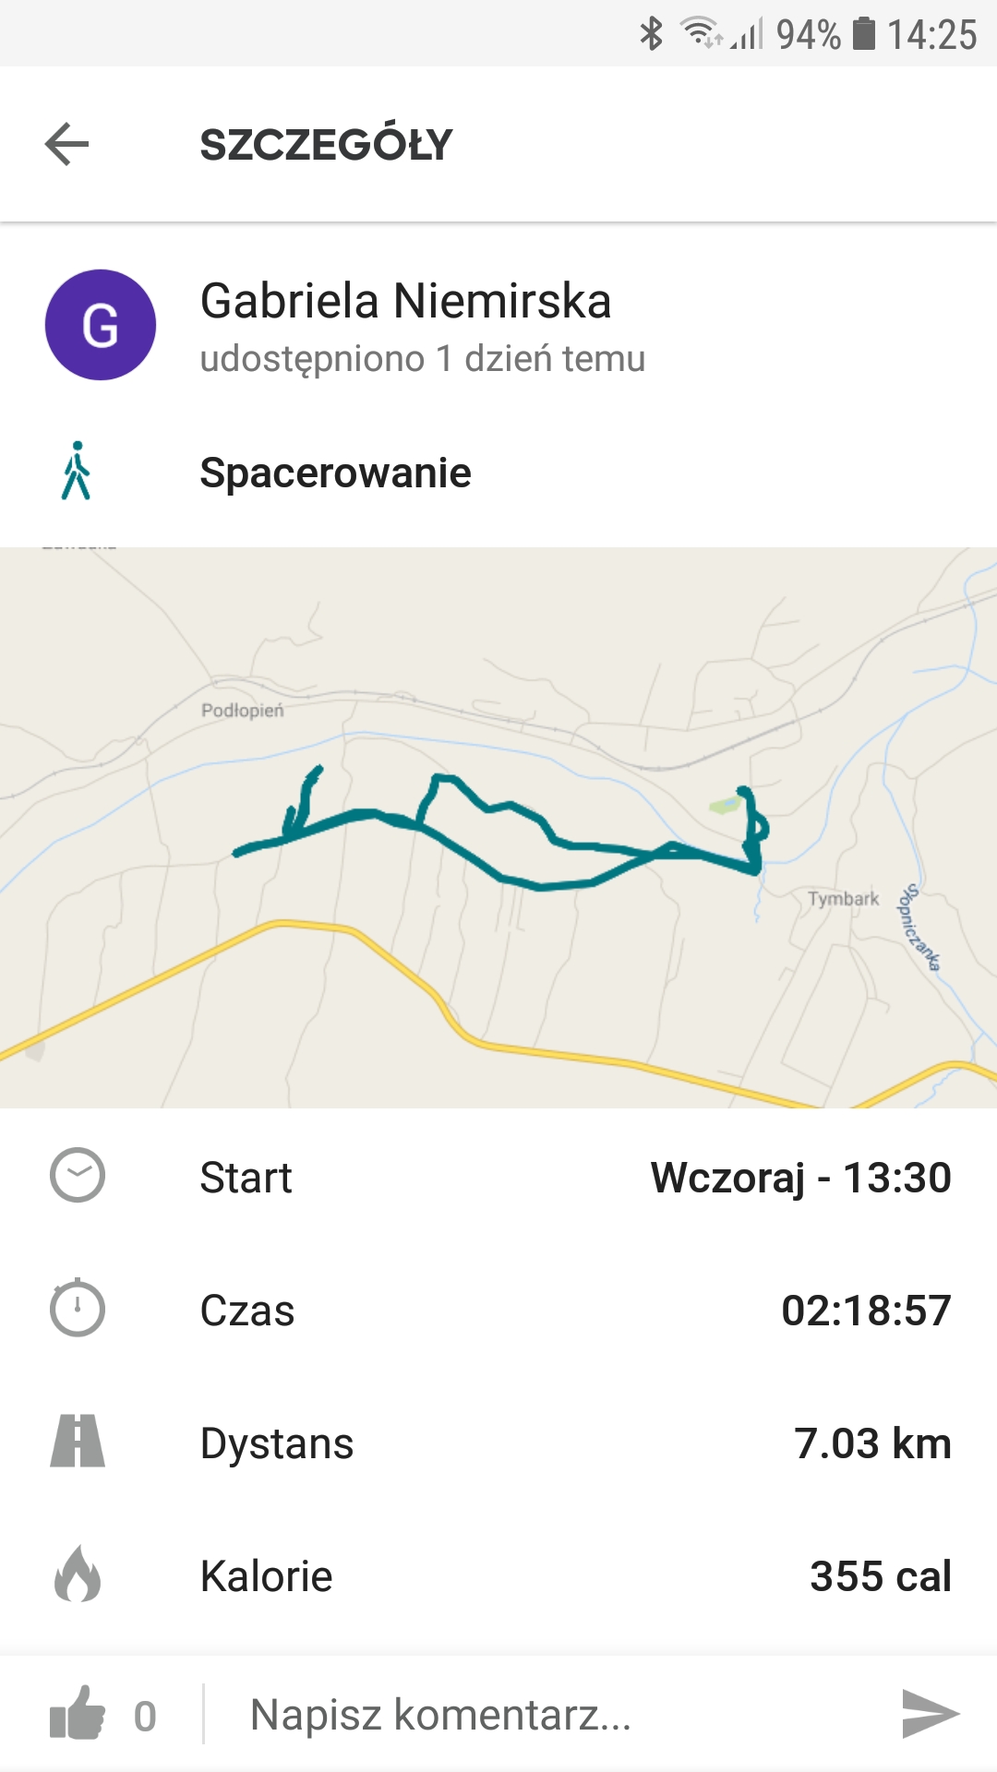
Task: Tap the flame icon beside Kalorie
Action: point(78,1574)
